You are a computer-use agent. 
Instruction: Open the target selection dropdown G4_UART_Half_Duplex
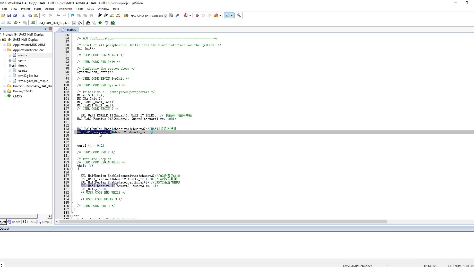pos(74,23)
